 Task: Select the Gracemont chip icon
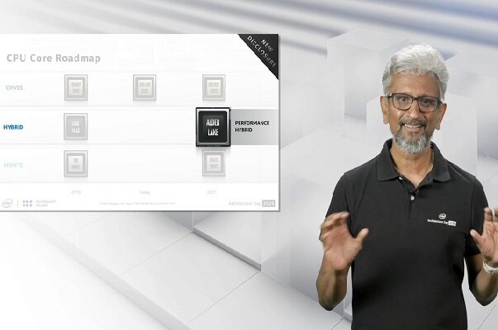[x=213, y=163]
